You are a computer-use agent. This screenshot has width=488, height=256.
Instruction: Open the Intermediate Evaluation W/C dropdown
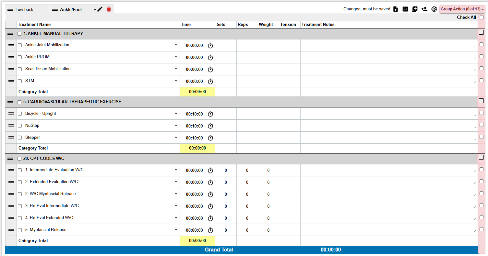[x=176, y=170]
